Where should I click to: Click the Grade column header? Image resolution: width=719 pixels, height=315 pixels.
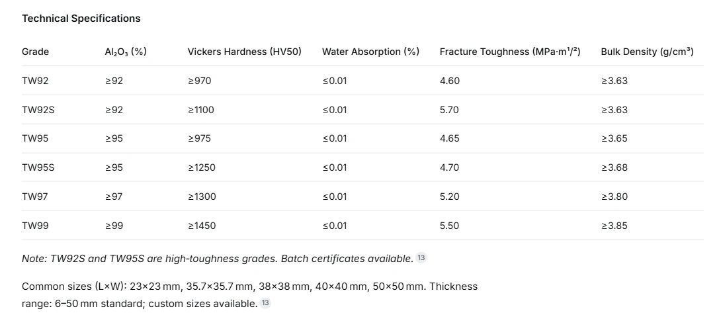tap(35, 52)
